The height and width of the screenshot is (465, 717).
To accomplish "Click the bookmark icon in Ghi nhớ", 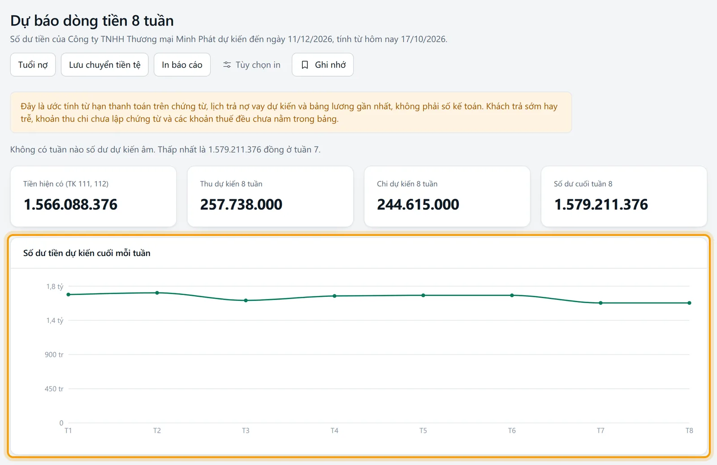I will 305,65.
